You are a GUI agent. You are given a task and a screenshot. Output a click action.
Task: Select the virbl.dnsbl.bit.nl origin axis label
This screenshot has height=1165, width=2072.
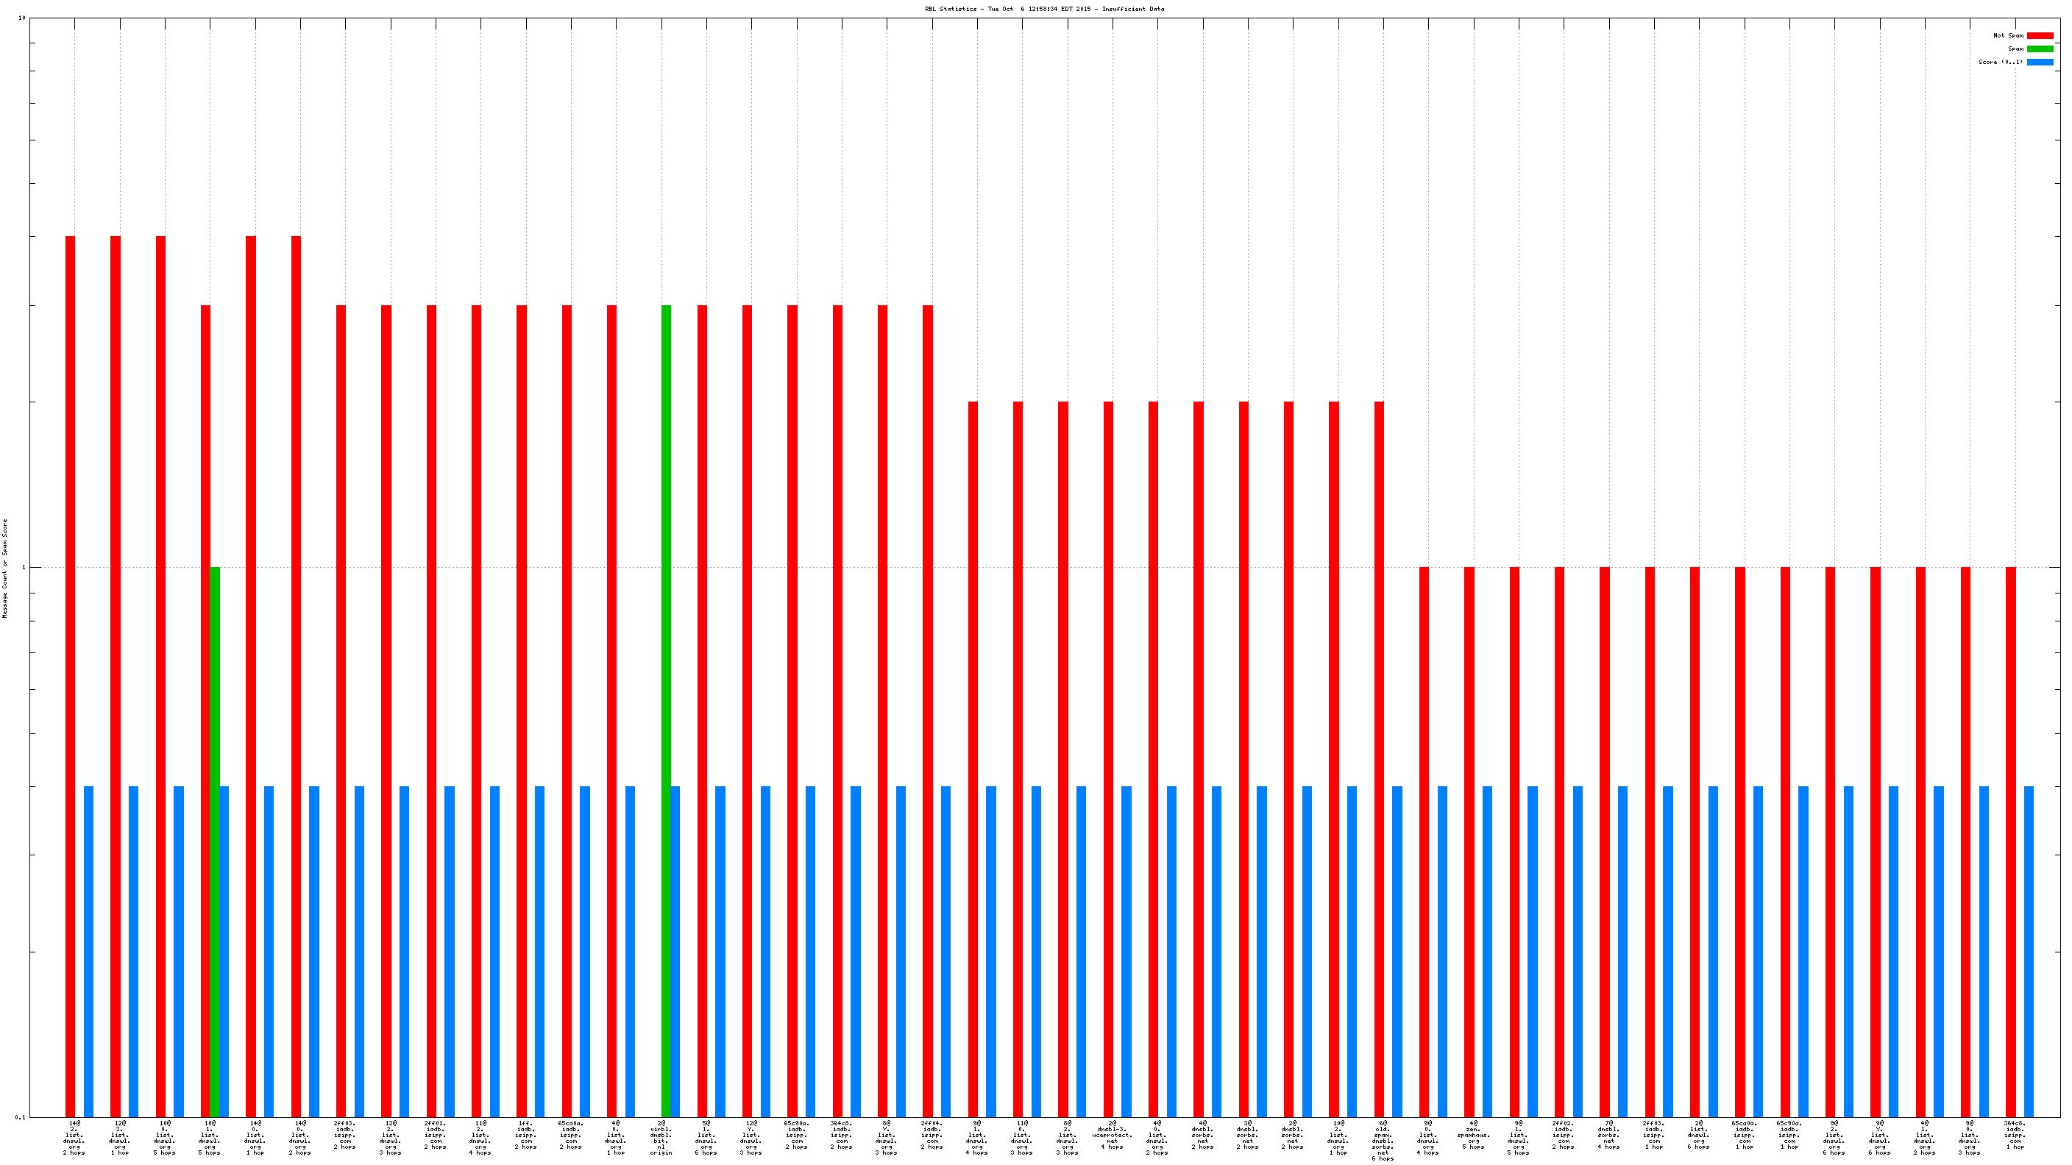coord(661,1137)
